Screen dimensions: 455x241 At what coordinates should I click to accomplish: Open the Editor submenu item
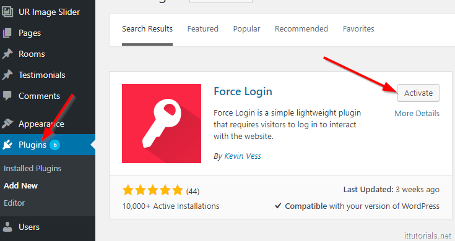pos(14,203)
